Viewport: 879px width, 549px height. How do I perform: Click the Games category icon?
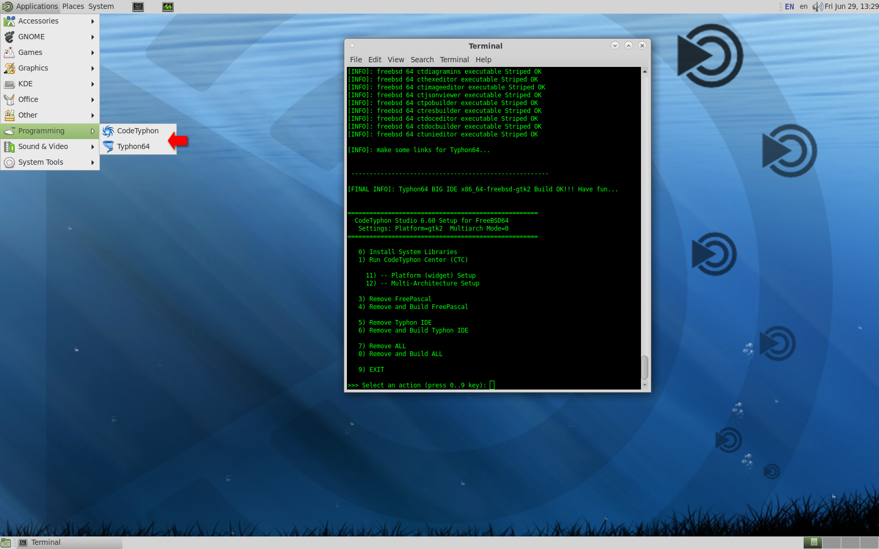pos(9,52)
